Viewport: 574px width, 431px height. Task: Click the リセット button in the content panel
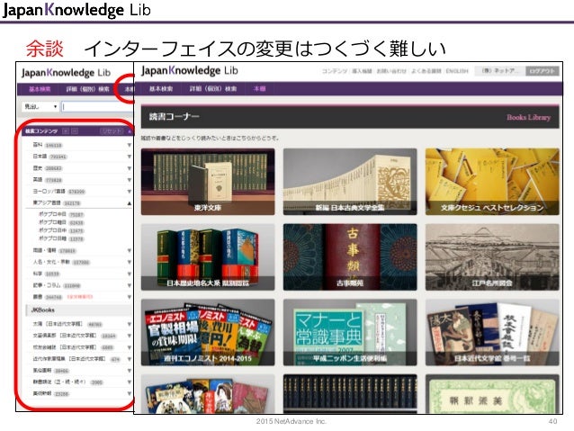click(112, 131)
